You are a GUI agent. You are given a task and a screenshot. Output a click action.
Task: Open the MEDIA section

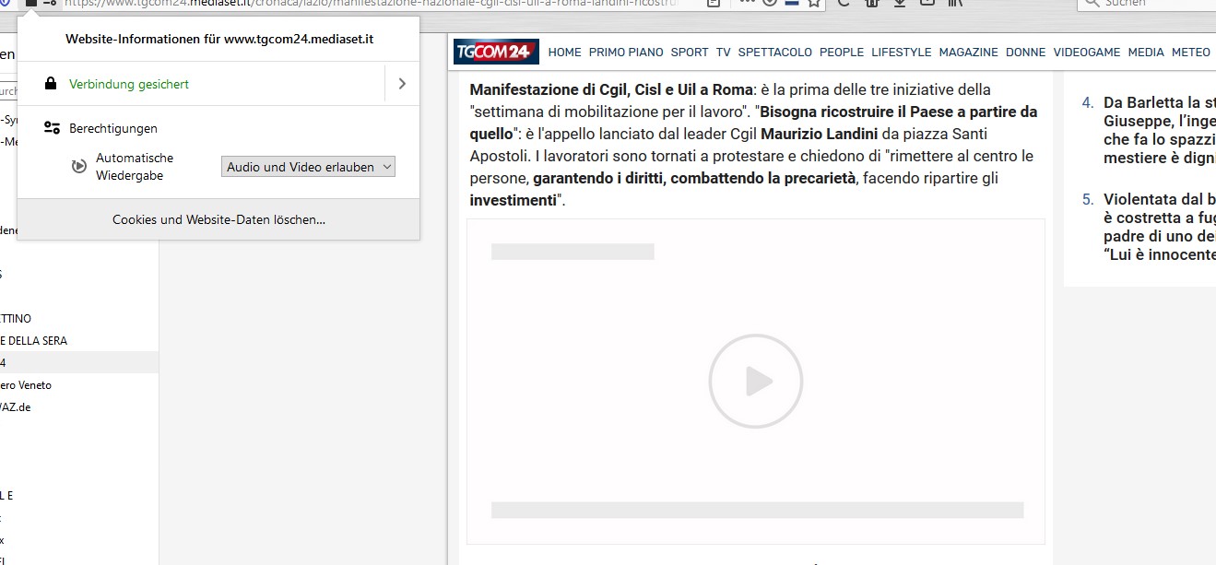coord(1146,53)
